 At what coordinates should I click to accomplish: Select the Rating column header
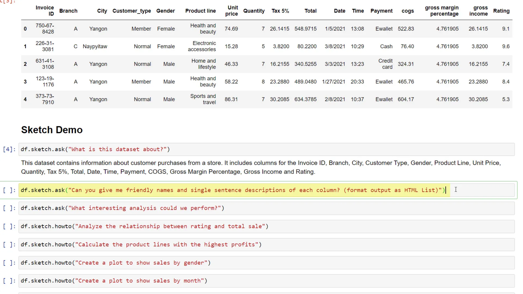(501, 11)
